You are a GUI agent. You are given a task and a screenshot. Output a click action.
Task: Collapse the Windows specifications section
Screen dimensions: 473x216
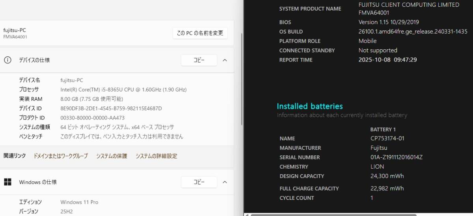click(x=225, y=182)
